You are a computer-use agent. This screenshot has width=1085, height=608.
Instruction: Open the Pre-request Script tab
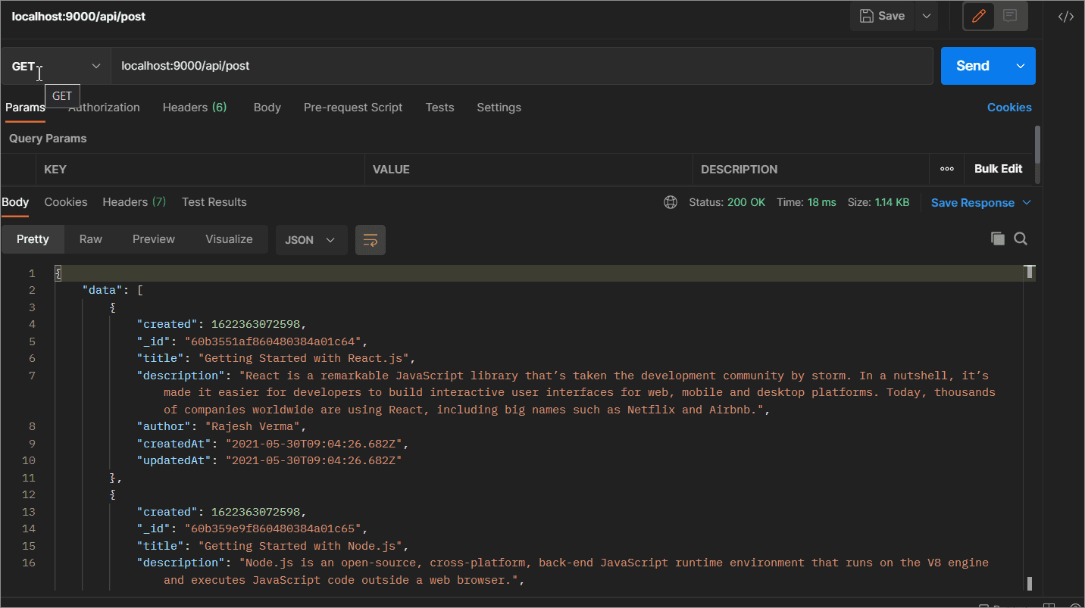point(353,108)
